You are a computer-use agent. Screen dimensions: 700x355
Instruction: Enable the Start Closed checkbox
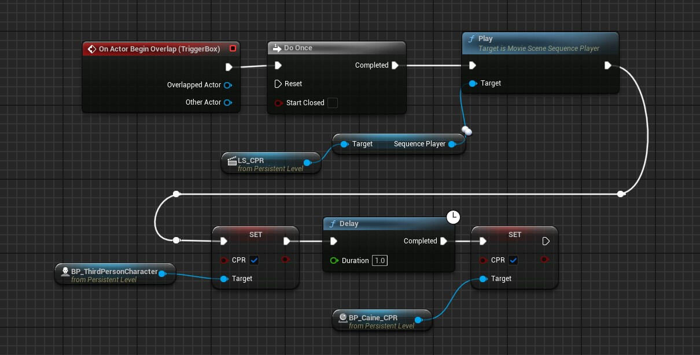pyautogui.click(x=333, y=103)
